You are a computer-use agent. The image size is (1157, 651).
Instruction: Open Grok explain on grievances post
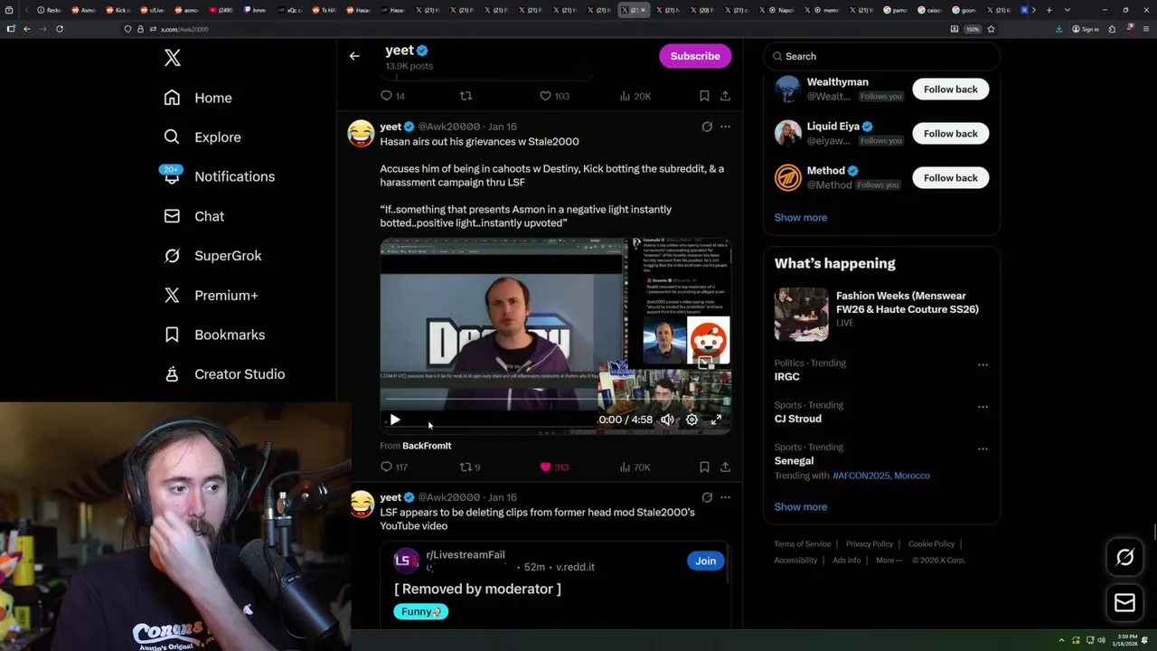tap(707, 127)
